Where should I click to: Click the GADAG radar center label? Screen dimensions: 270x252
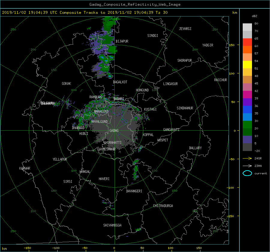pos(114,131)
